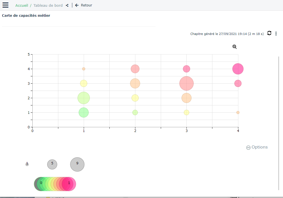Click the size legend bubble labeled 9
Viewport: 283px width, 198px height.
77,164
